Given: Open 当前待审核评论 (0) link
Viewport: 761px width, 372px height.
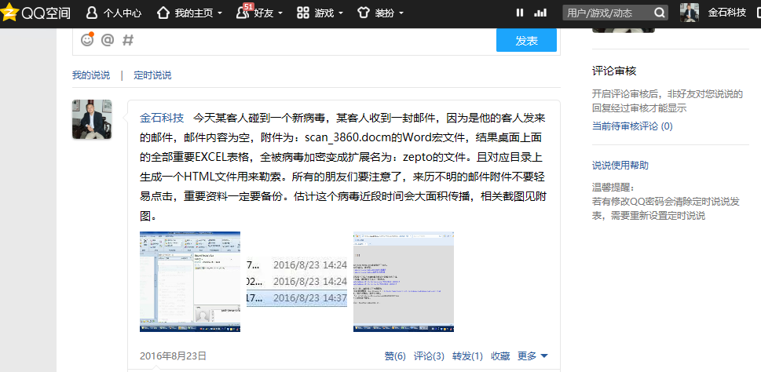Looking at the screenshot, I should [x=632, y=126].
